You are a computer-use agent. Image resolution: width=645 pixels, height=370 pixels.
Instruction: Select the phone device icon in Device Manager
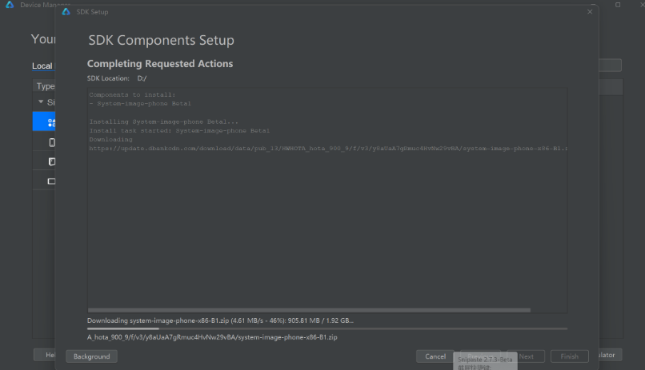(x=52, y=142)
